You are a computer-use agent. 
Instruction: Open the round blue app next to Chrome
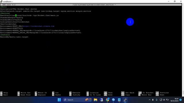tap(113, 100)
